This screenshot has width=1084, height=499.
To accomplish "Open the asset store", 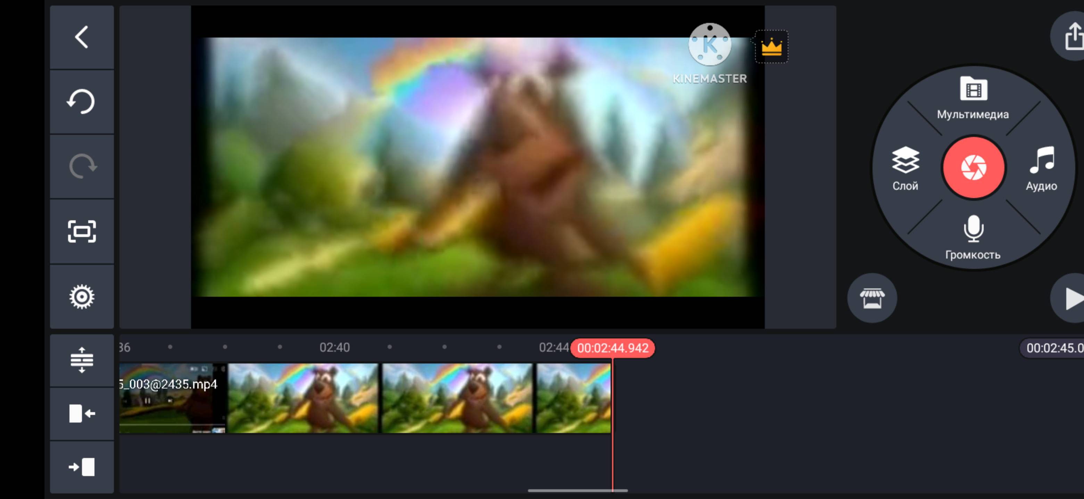I will [872, 298].
